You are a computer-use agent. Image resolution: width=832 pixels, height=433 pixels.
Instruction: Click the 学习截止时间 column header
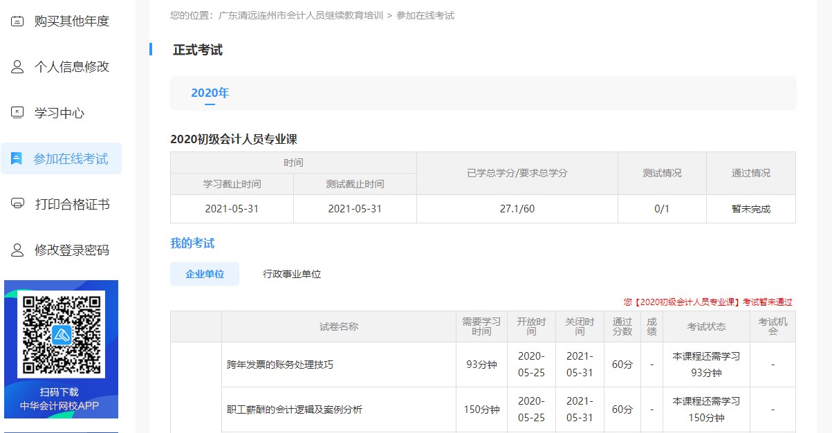coord(232,184)
